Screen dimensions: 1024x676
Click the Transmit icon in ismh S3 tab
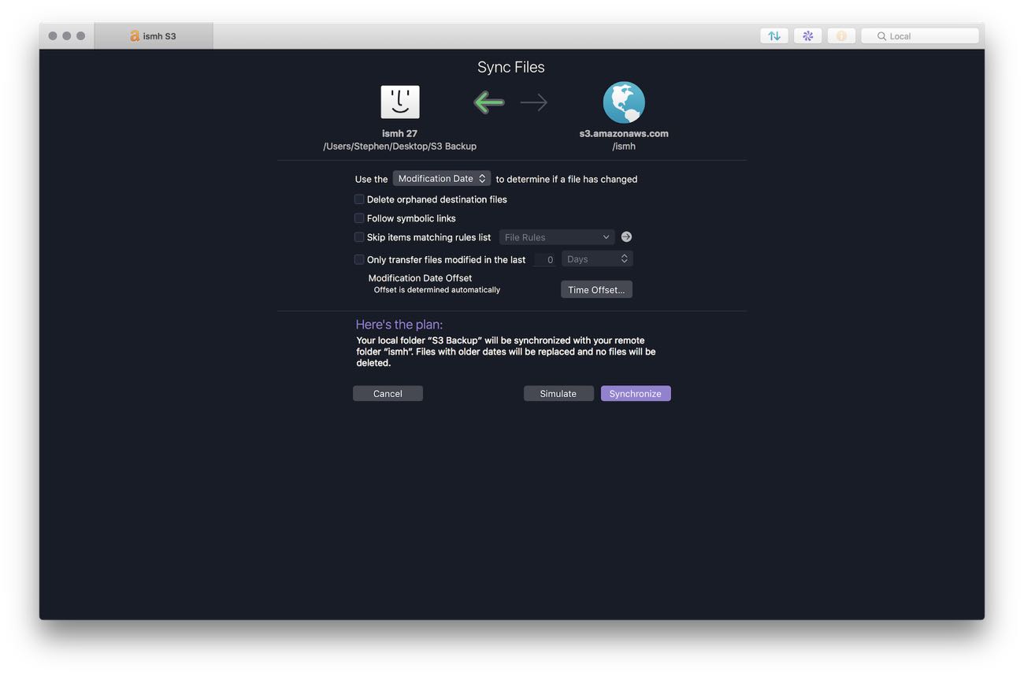(135, 36)
